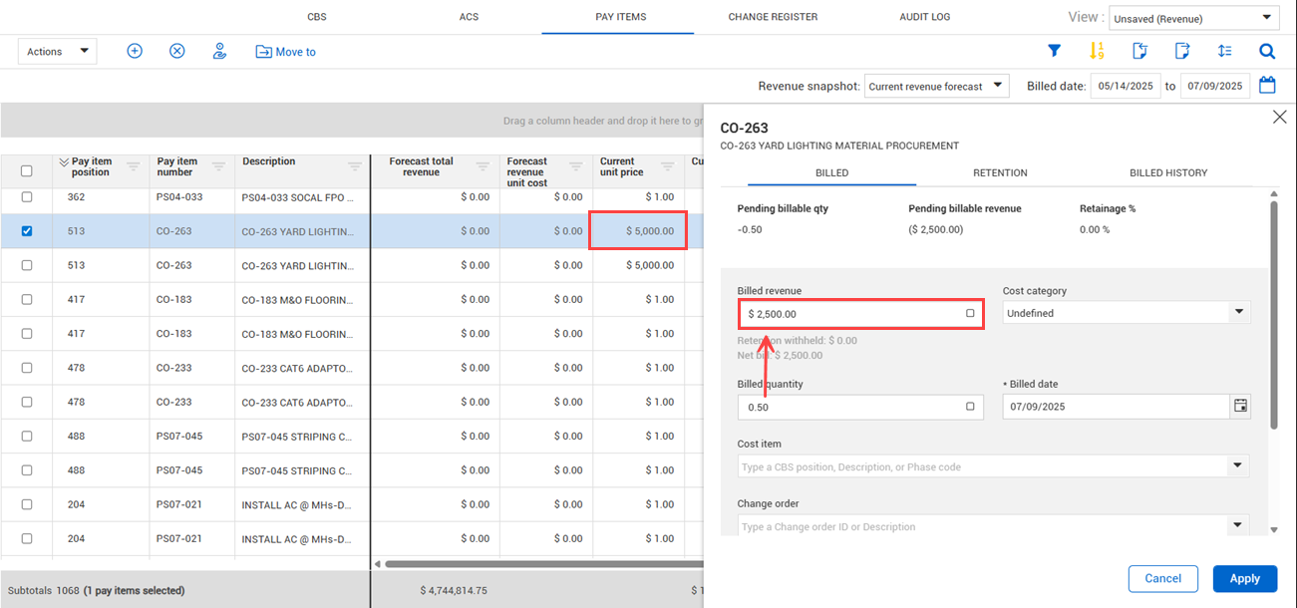Click the row height adjustment icon

1225,51
